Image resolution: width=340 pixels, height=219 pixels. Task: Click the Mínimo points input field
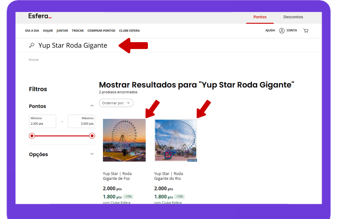(43, 121)
